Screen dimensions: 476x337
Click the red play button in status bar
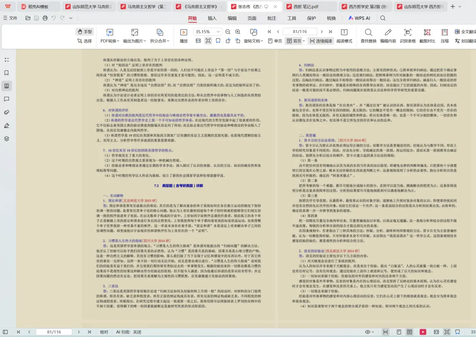tap(423, 332)
